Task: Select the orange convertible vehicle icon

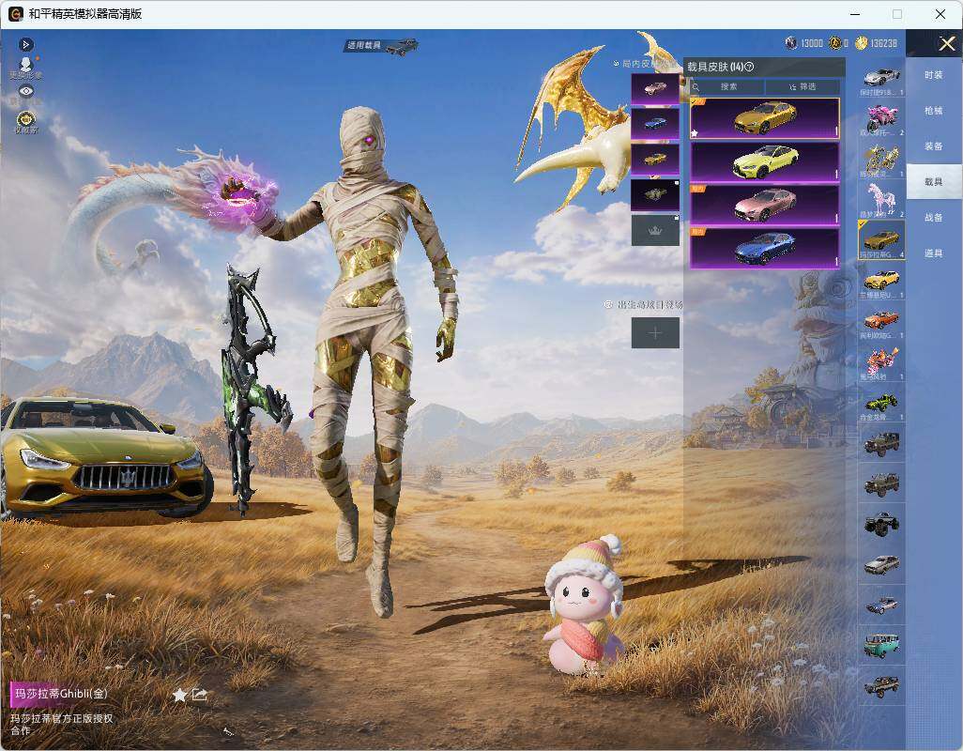Action: 881,322
